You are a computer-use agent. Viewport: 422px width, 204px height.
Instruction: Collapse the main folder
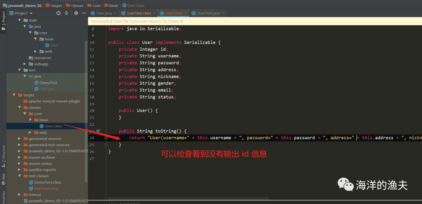[20, 20]
